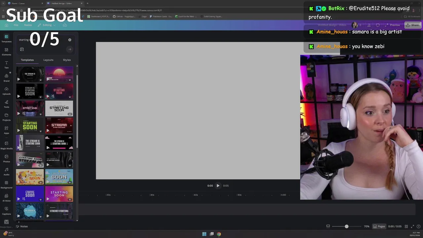Click the cloud save status icon
Image resolution: width=423 pixels, height=238 pixels.
(65, 25)
